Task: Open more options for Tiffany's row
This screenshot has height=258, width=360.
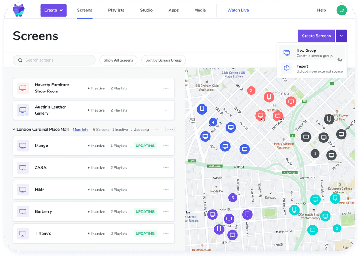Action: 166,233
